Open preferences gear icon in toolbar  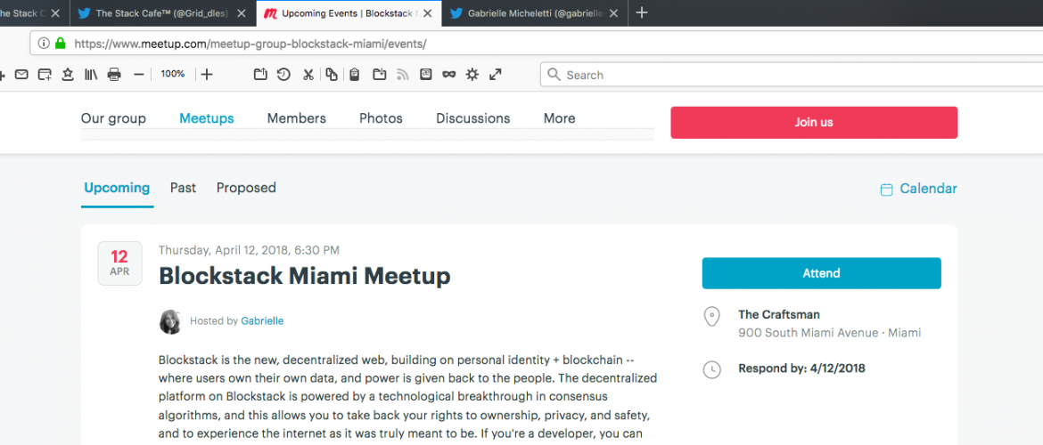pos(472,75)
